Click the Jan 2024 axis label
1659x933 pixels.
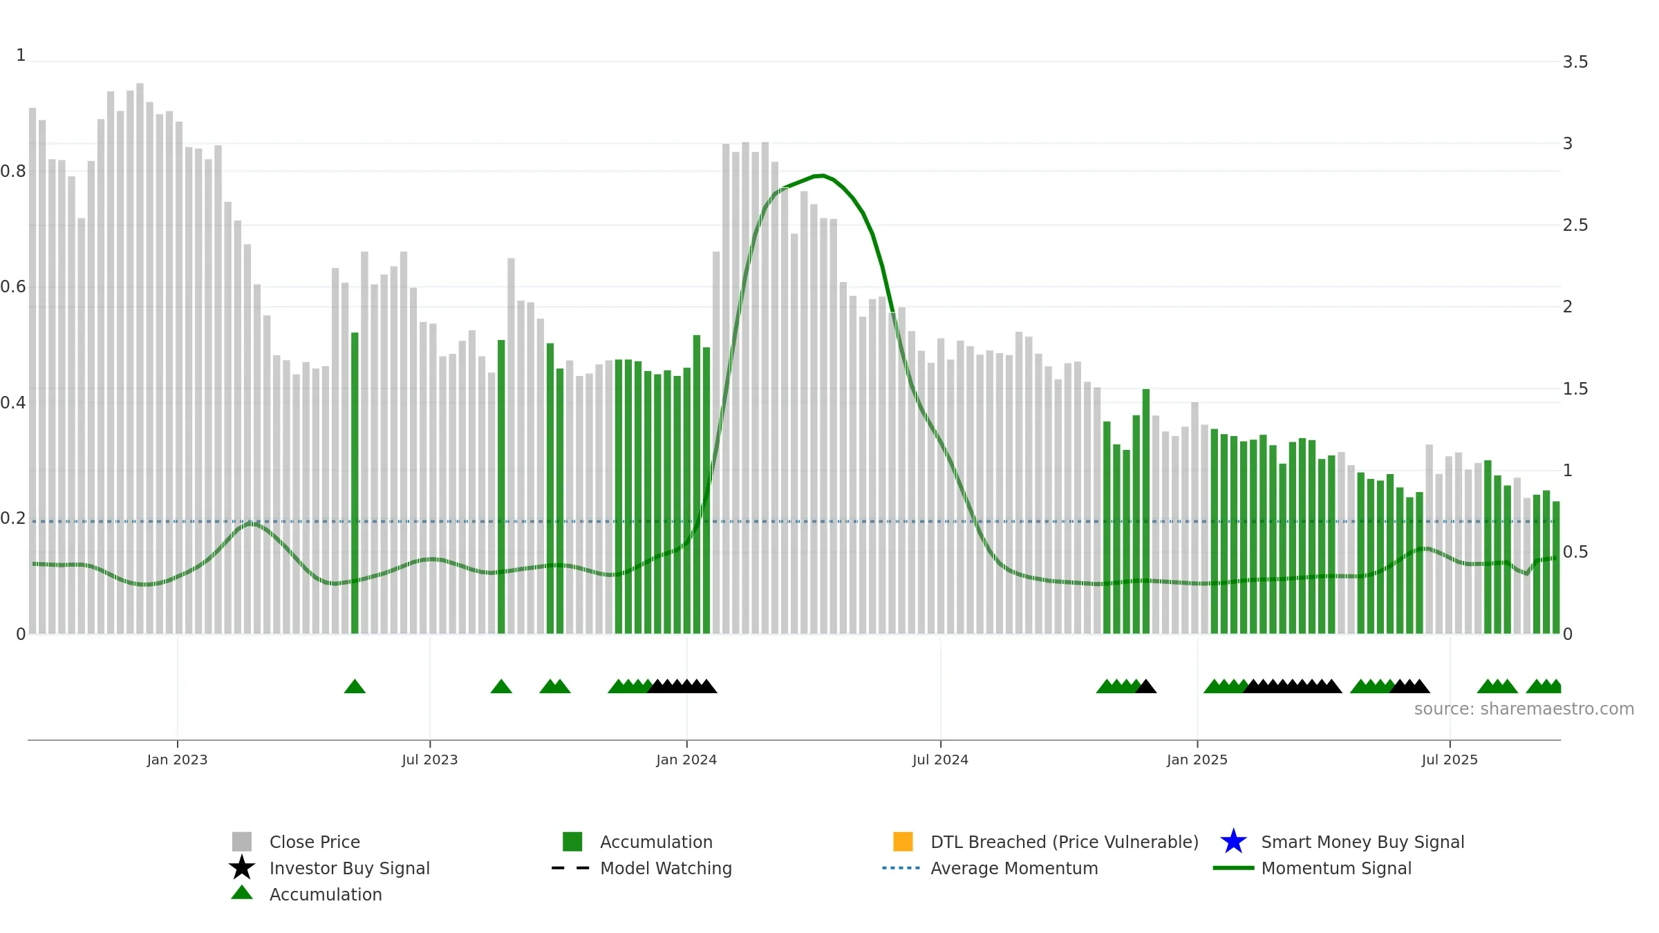tap(686, 760)
